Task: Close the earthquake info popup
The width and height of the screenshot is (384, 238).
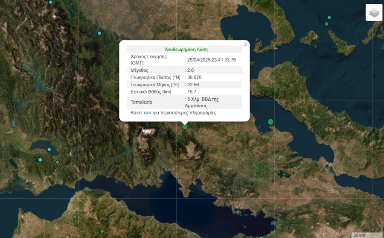Action: (245, 44)
